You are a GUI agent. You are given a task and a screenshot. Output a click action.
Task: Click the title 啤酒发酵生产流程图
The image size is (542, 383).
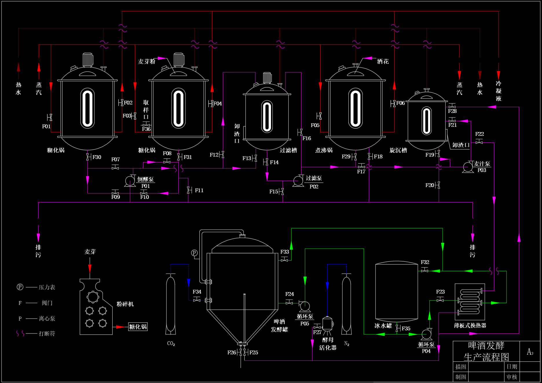pyautogui.click(x=486, y=351)
